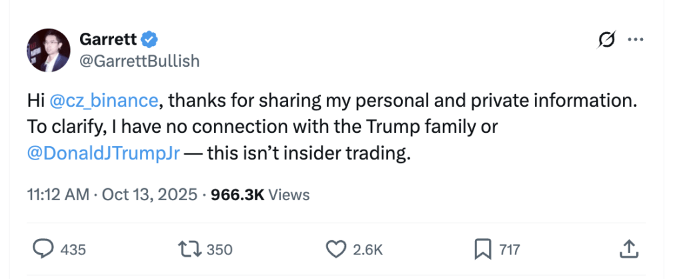Click the tweet text about insider trading

(307, 154)
